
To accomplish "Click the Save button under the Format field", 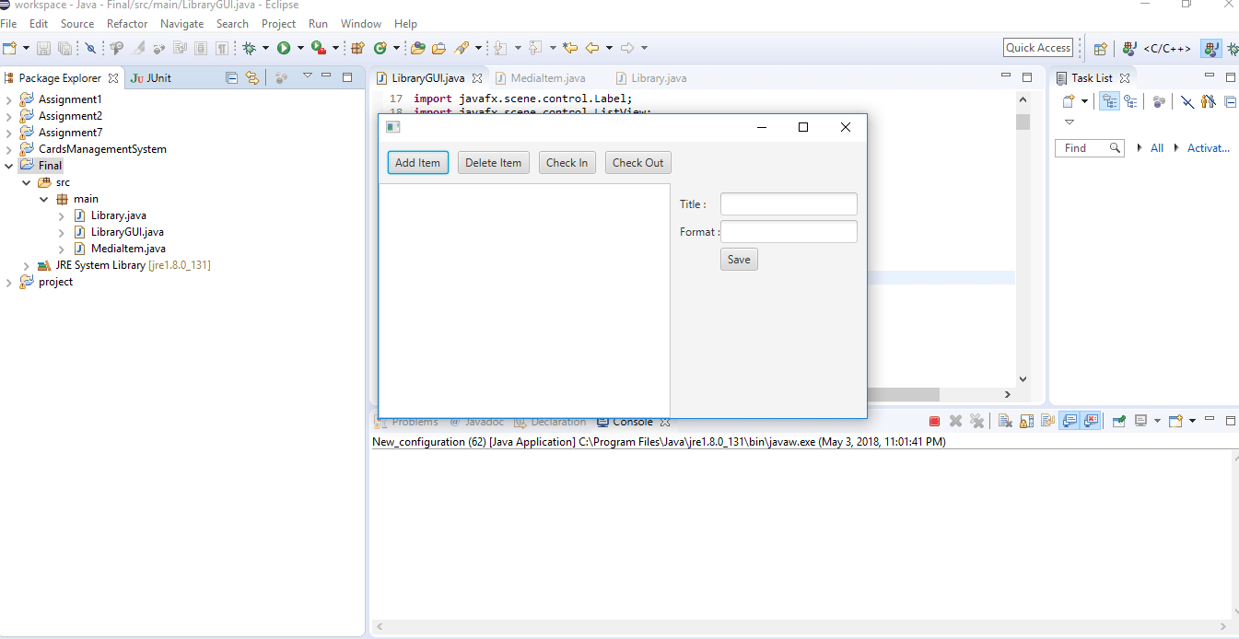I will pos(739,259).
